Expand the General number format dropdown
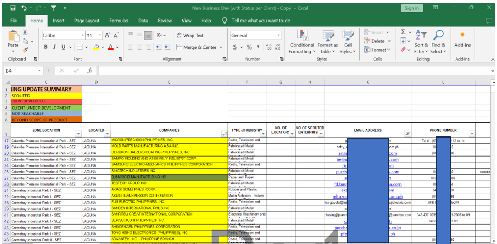The height and width of the screenshot is (244, 497). (x=278, y=35)
